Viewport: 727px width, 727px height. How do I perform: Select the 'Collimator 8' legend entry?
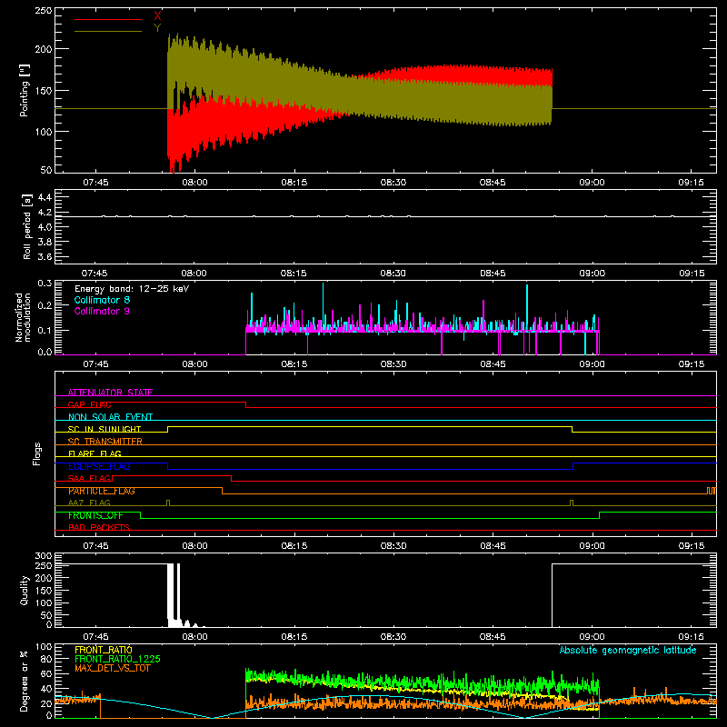102,300
